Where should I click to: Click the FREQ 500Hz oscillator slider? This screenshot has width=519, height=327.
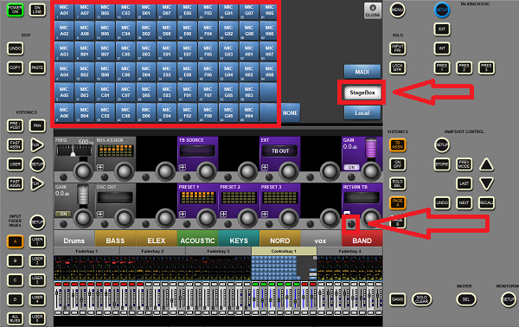pyautogui.click(x=74, y=151)
